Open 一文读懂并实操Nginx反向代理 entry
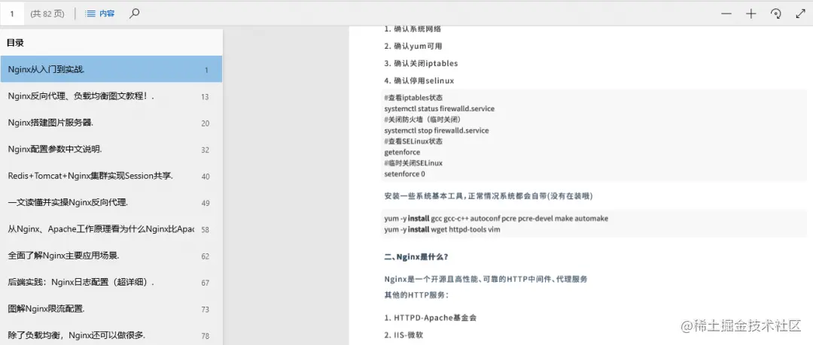813x345 pixels. 111,202
